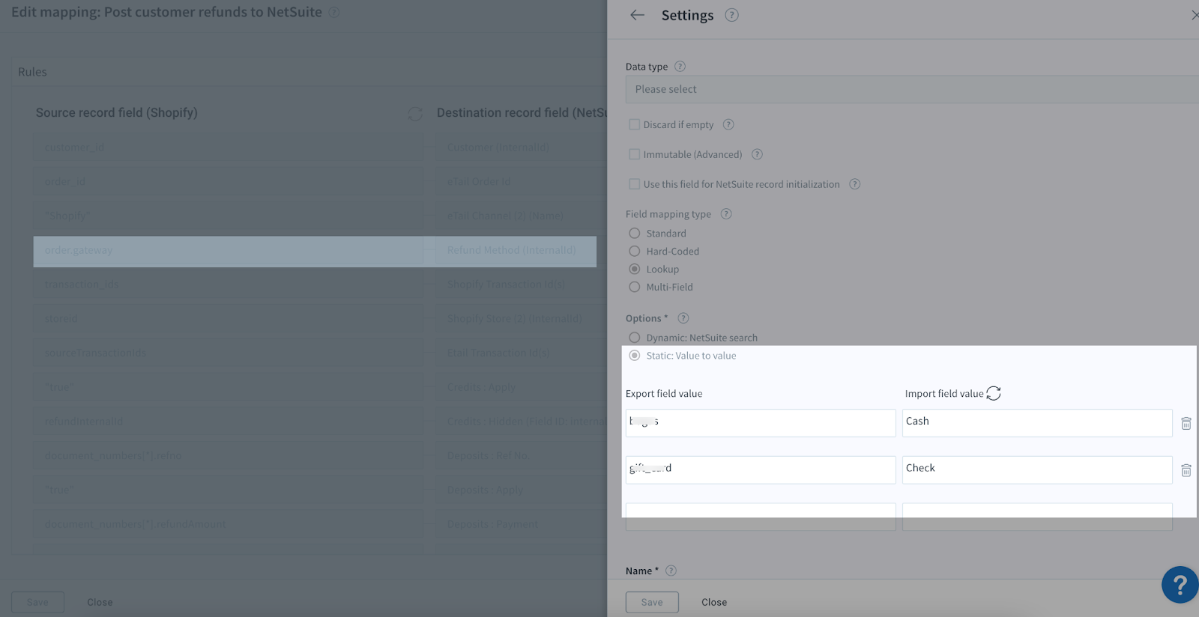Open help icon beside Name label
The width and height of the screenshot is (1199, 617).
671,571
